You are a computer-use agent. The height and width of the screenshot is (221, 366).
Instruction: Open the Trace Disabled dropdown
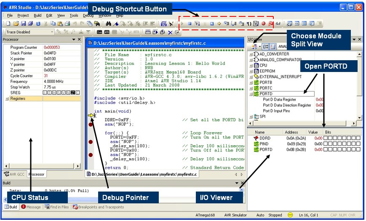tap(52, 32)
